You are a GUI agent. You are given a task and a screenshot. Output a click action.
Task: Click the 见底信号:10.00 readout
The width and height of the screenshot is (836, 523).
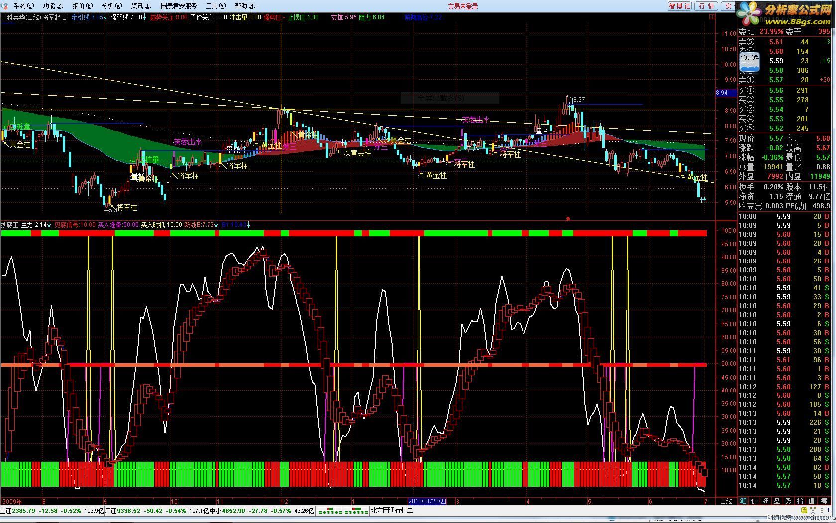pos(75,225)
